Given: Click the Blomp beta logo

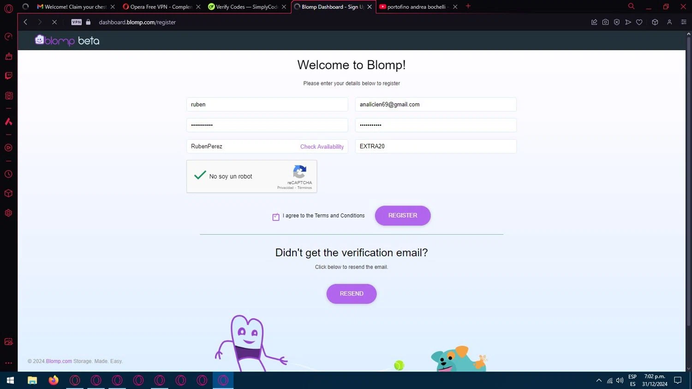Looking at the screenshot, I should coord(67,41).
